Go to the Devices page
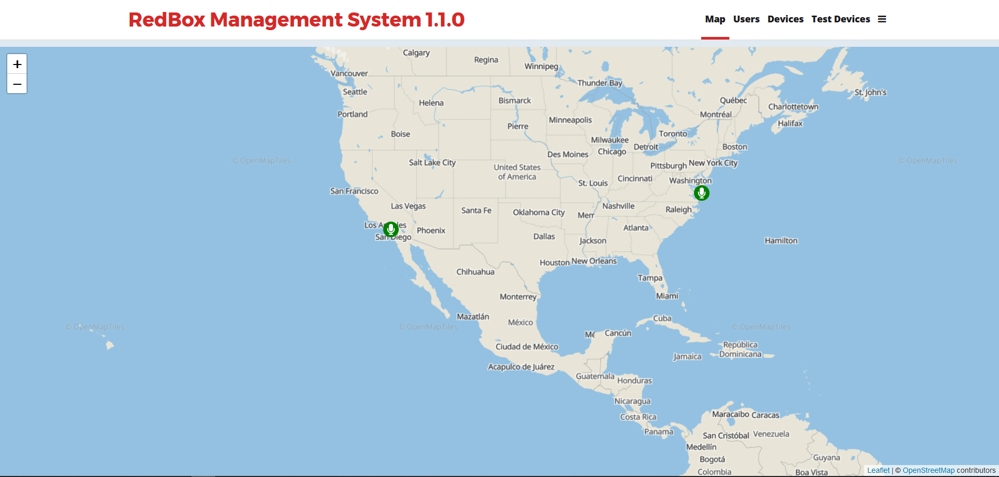 (785, 19)
